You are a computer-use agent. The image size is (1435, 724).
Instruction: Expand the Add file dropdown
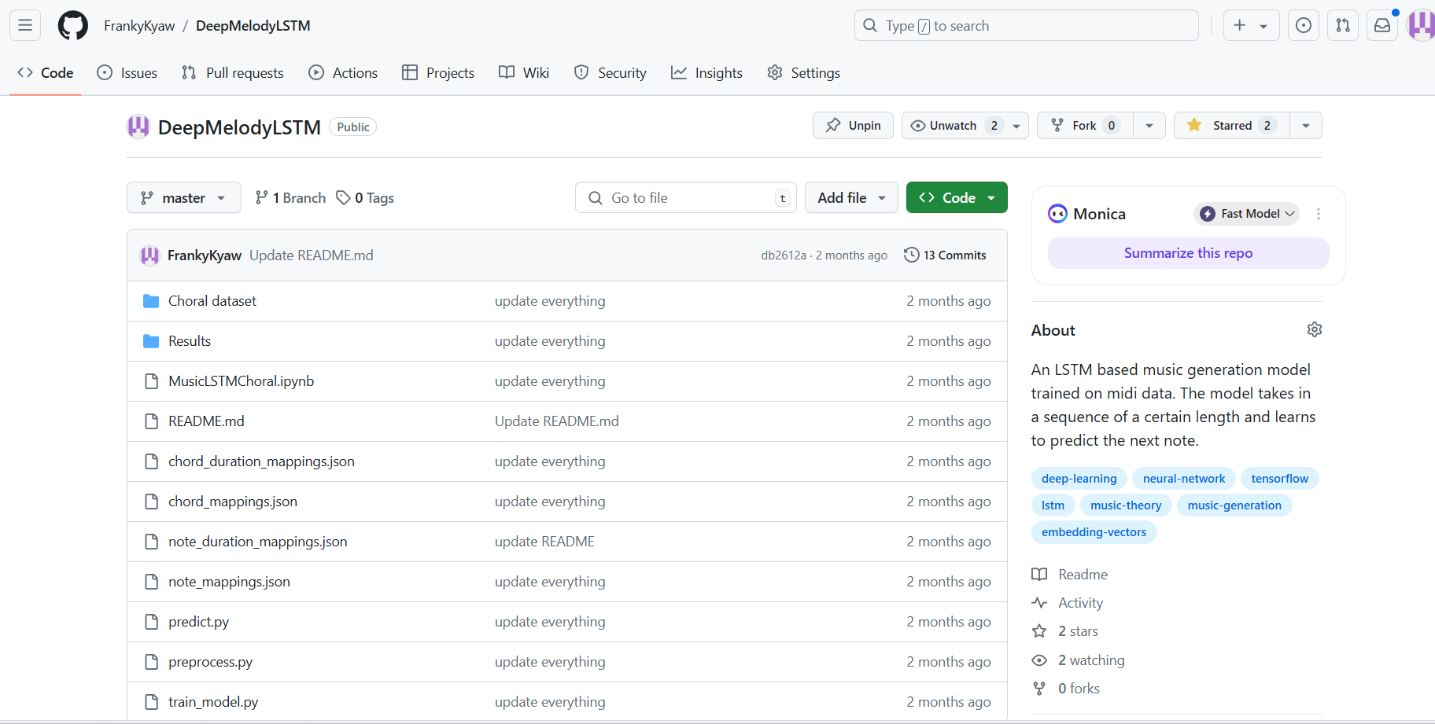[851, 197]
